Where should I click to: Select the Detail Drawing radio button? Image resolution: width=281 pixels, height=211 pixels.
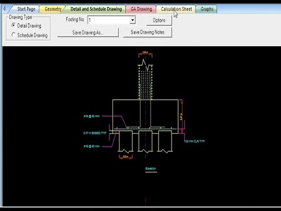pyautogui.click(x=13, y=25)
